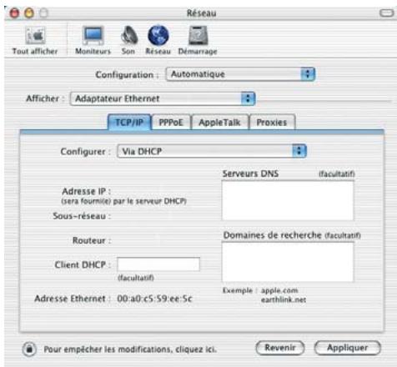Viewport: 397px width, 367px height.
Task: Click the Appliquer button
Action: point(347,348)
